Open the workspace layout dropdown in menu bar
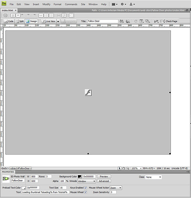The height and width of the screenshot is (198, 191). point(115,4)
